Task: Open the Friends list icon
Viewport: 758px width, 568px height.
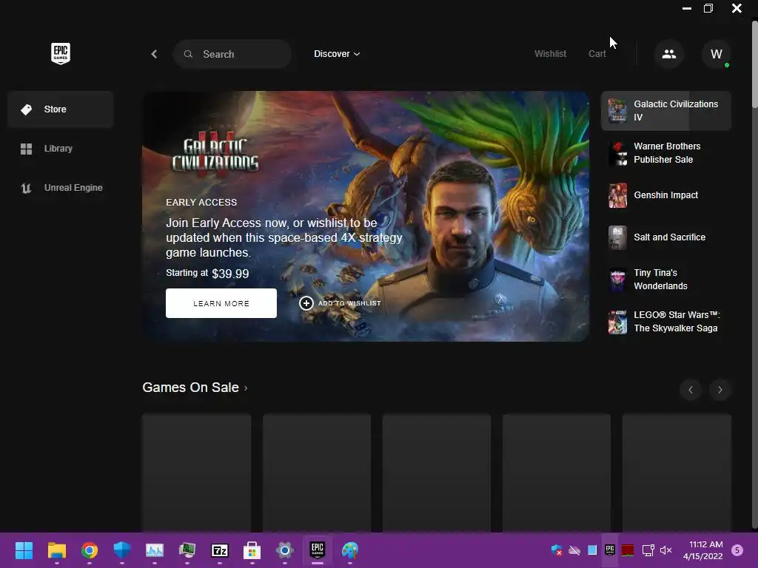Action: [x=669, y=54]
